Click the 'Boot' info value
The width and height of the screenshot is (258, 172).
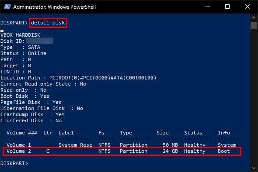tap(224, 151)
